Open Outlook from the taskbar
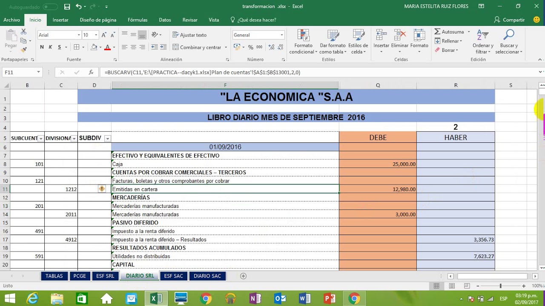 tap(280, 298)
